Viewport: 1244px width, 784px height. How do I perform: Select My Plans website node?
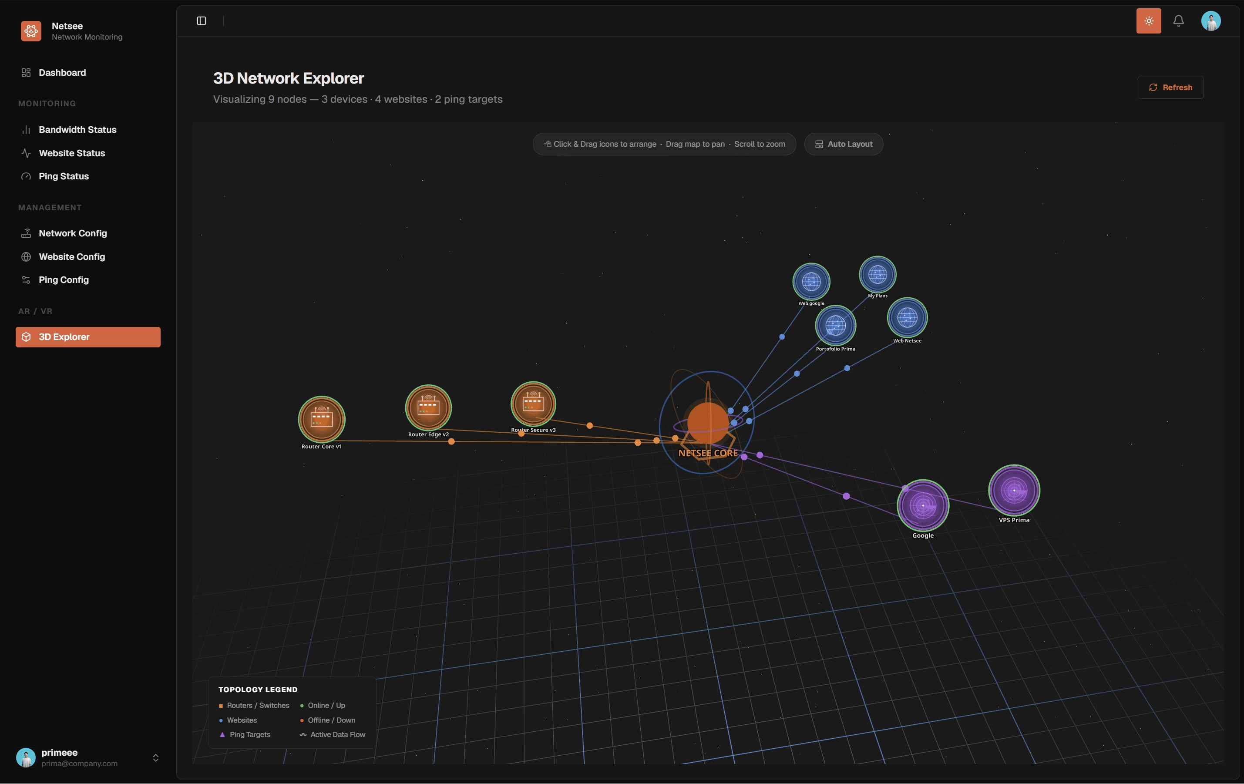coord(877,274)
